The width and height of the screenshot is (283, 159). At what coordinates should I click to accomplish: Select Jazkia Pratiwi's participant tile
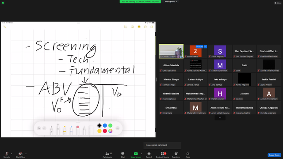click(269, 79)
